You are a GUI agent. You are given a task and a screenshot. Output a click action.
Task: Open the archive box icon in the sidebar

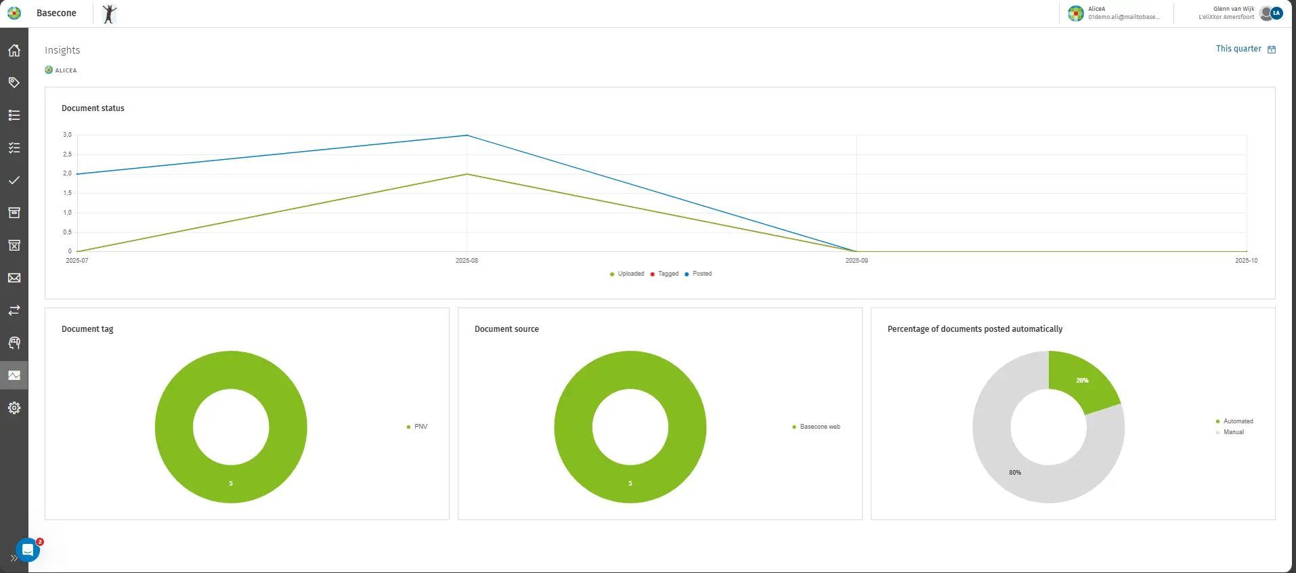[14, 213]
